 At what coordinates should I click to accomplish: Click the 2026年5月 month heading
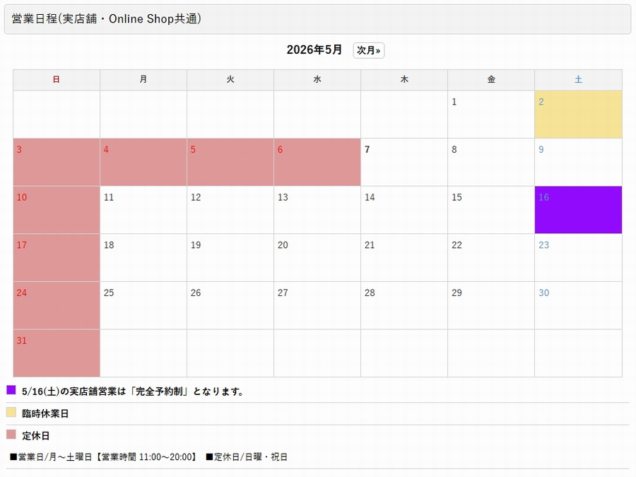pyautogui.click(x=314, y=50)
